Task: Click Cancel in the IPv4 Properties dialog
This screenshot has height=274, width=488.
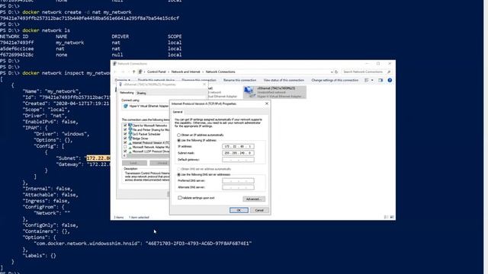Action: pyautogui.click(x=259, y=210)
